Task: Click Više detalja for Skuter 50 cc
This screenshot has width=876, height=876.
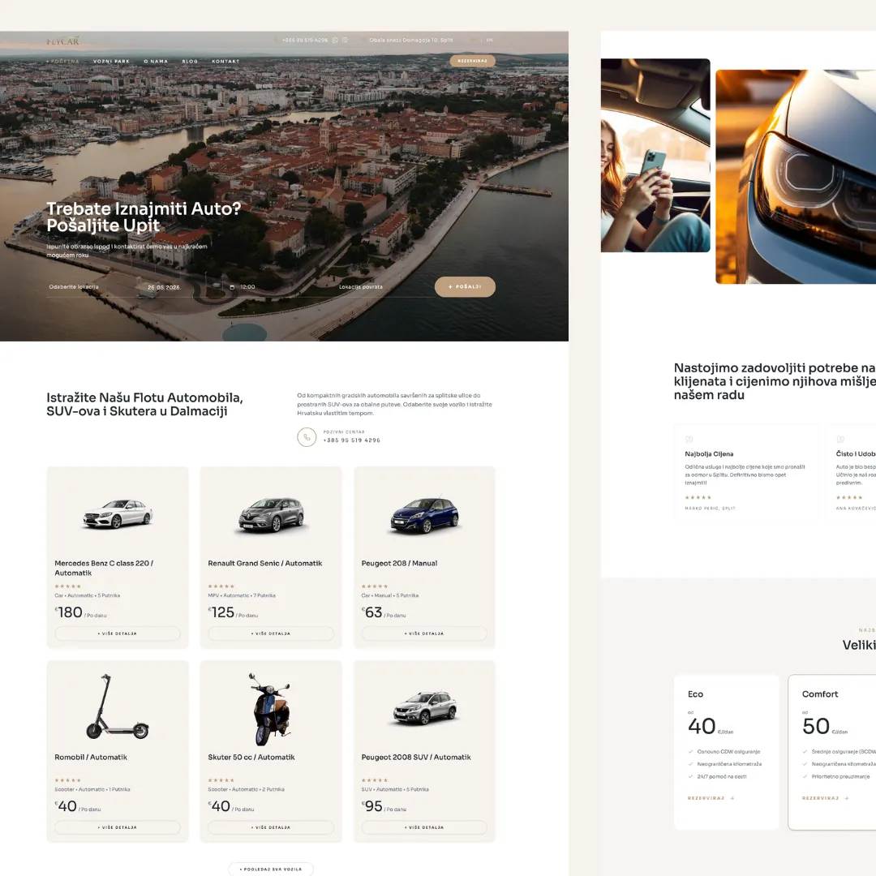Action: tap(271, 827)
